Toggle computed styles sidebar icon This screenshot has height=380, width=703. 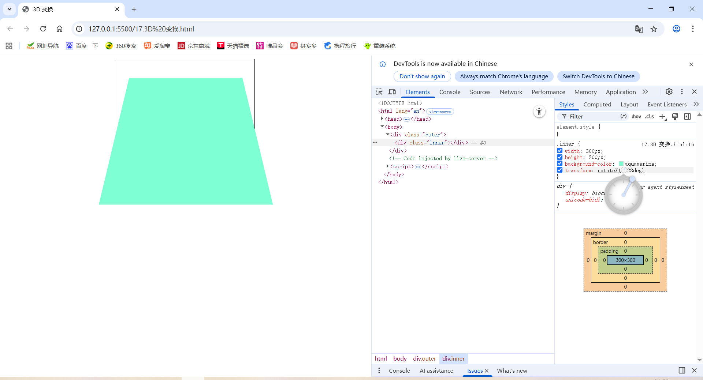pos(688,116)
